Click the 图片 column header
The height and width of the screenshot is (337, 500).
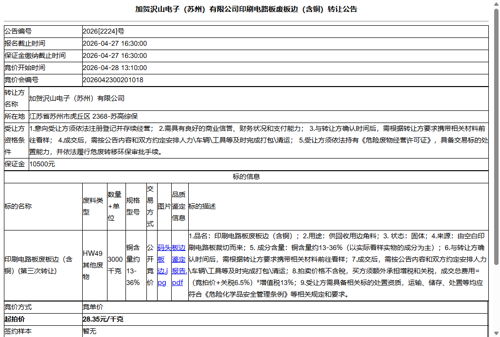point(164,206)
